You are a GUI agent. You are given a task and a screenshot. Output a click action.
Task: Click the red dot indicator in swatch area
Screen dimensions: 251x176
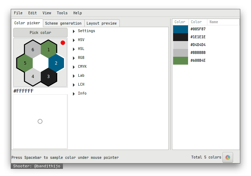tap(63, 43)
